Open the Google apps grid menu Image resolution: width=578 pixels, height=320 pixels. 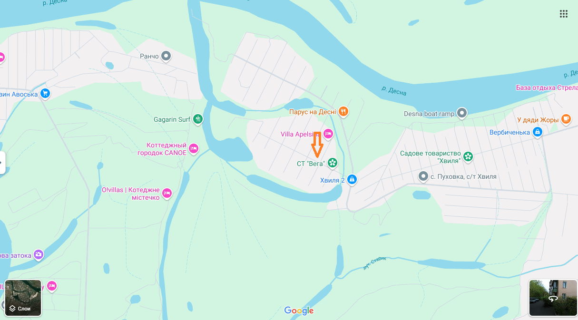[x=564, y=14]
